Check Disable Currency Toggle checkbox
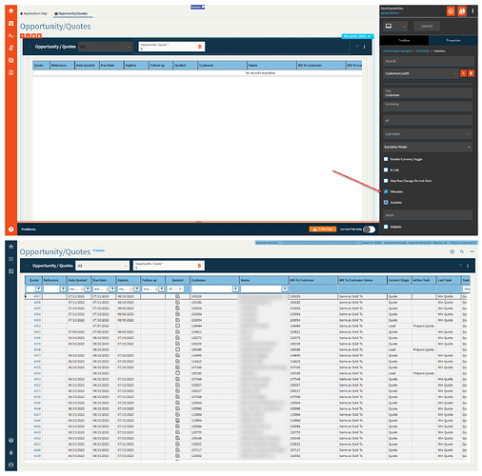482x476 pixels. click(386, 159)
